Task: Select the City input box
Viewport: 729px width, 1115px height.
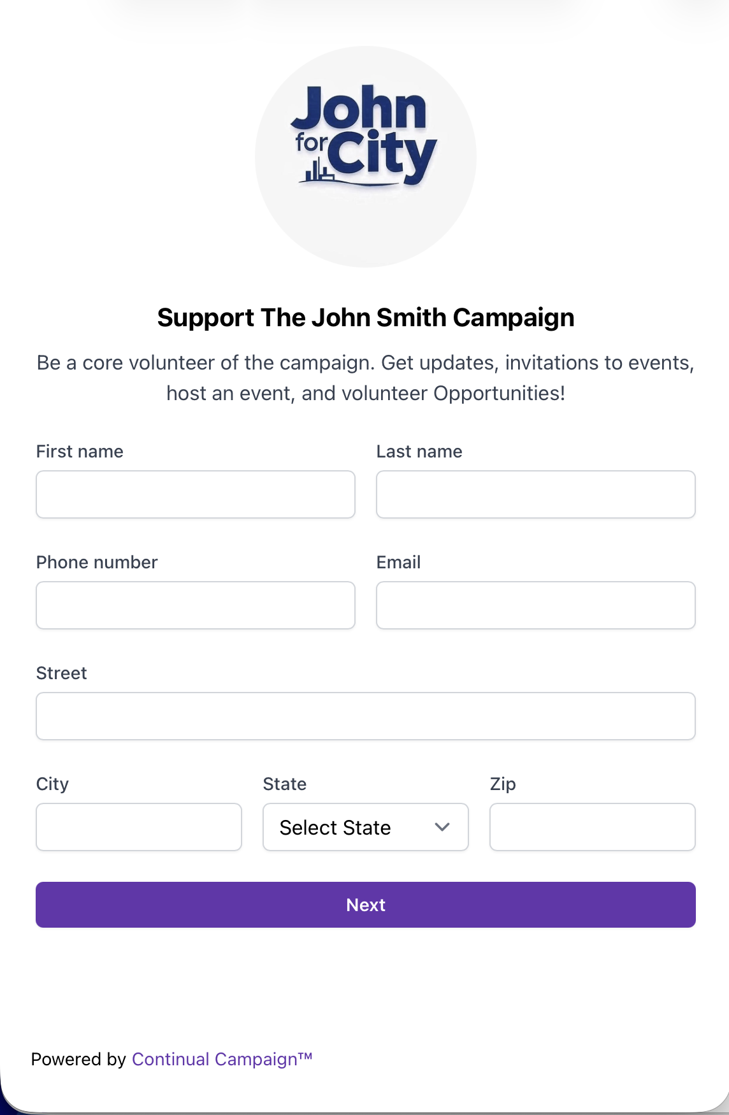Action: click(x=138, y=827)
